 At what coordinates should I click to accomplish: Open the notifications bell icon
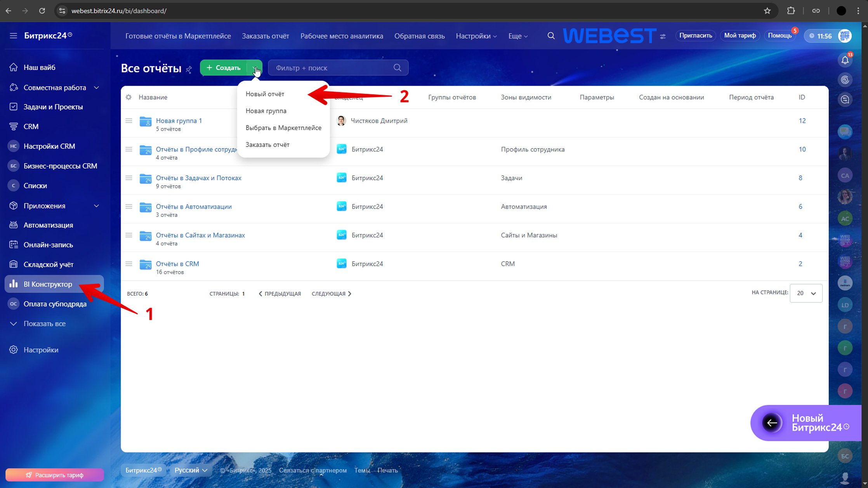[x=845, y=60]
